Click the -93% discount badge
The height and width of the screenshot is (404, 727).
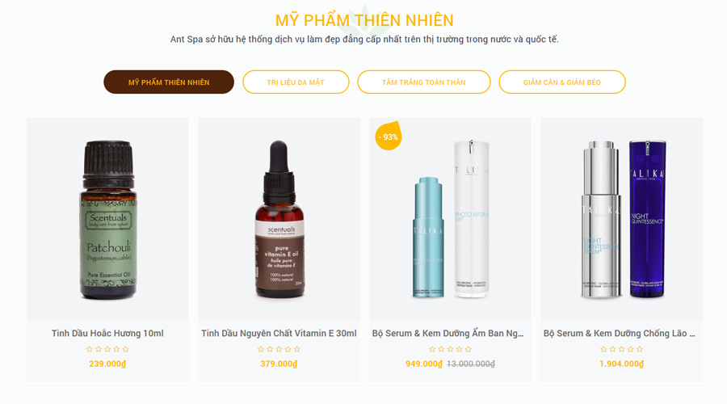(x=388, y=136)
